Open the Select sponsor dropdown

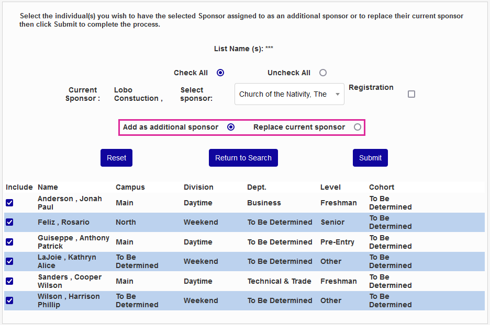289,94
